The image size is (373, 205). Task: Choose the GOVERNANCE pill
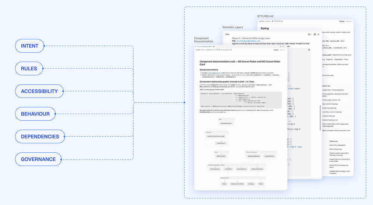38,159
